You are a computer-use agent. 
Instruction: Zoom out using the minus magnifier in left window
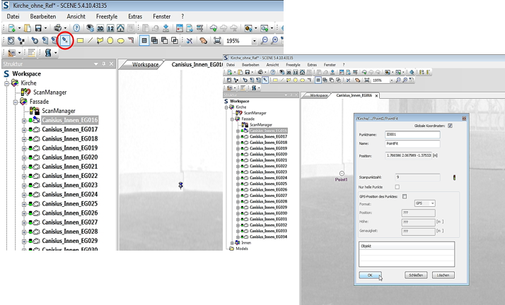pos(264,41)
